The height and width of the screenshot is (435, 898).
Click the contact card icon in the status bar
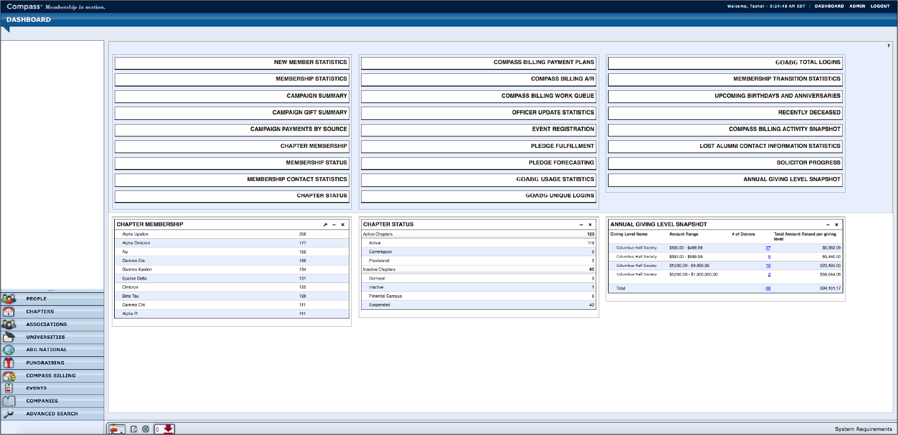pyautogui.click(x=116, y=429)
